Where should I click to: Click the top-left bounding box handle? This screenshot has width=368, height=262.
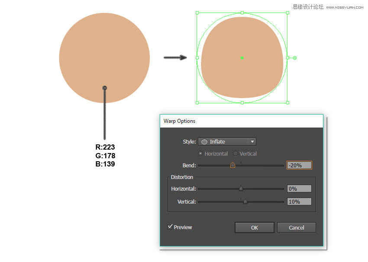197,13
